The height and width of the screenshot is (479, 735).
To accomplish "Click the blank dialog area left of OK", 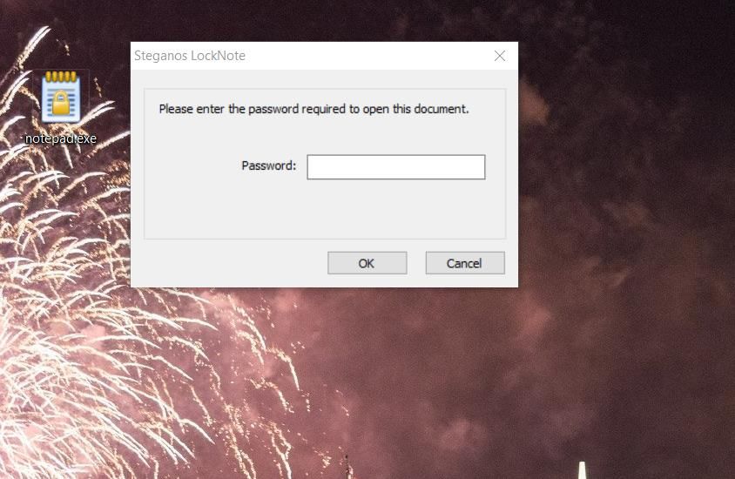I will point(230,263).
